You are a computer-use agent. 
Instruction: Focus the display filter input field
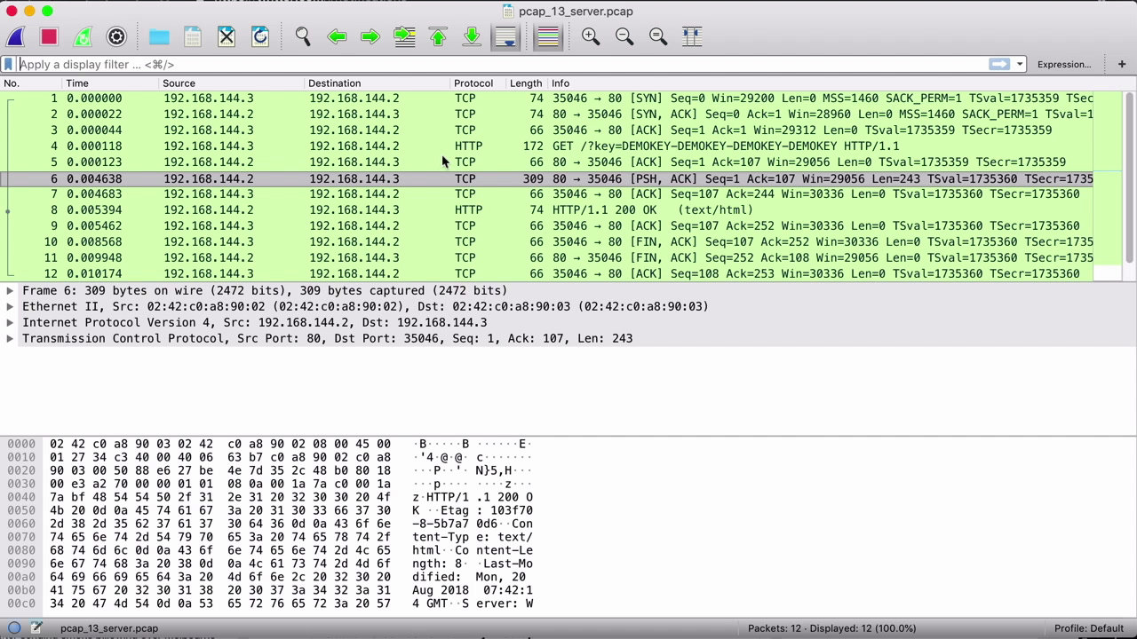click(x=502, y=64)
